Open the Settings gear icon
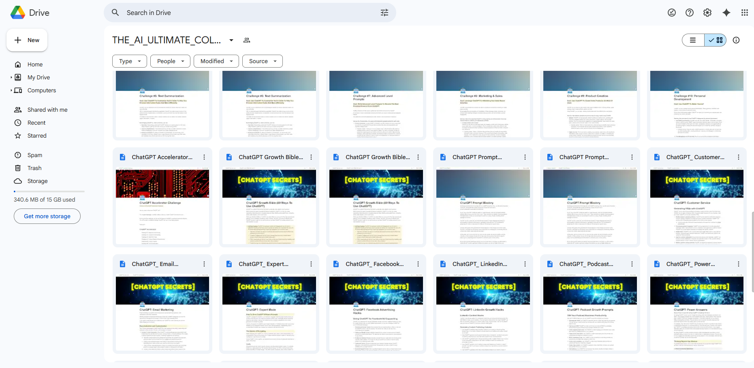The width and height of the screenshot is (754, 368). pyautogui.click(x=707, y=13)
